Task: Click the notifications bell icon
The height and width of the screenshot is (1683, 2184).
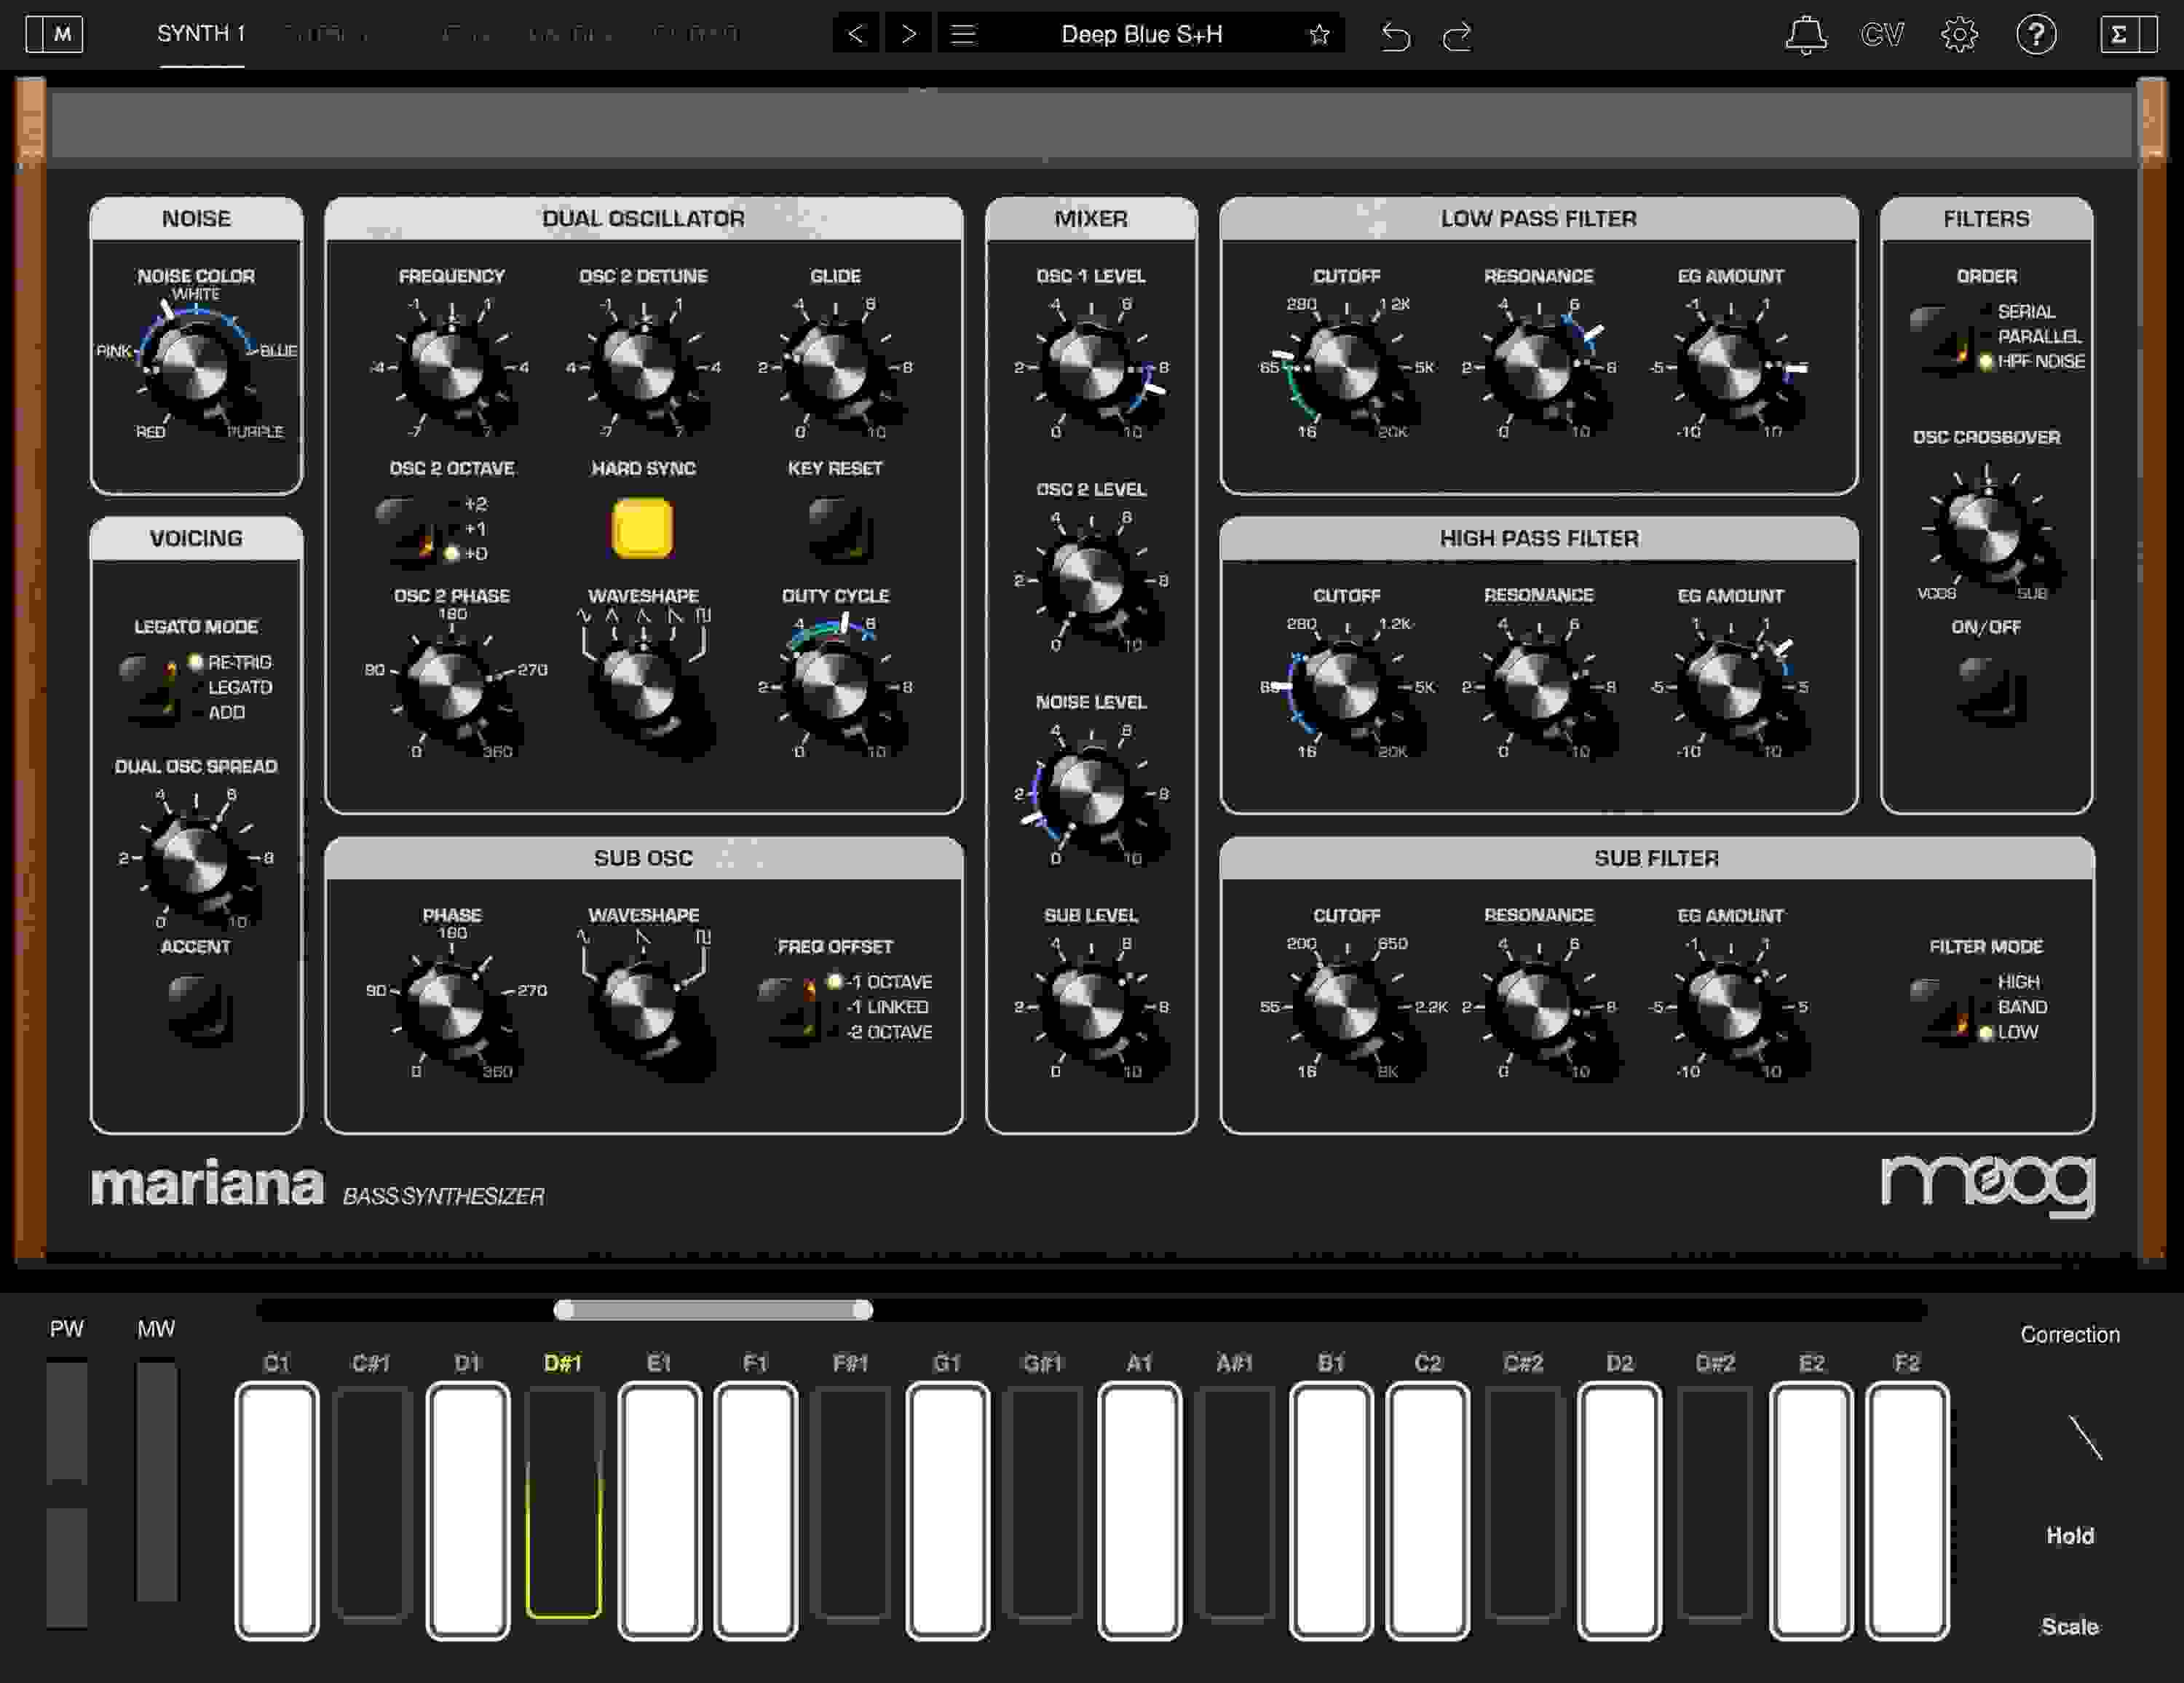Action: click(1807, 34)
